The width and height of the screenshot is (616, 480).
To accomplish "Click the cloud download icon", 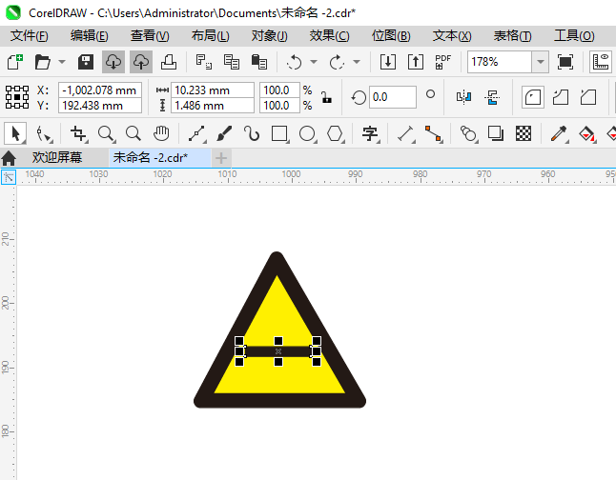I will (113, 62).
